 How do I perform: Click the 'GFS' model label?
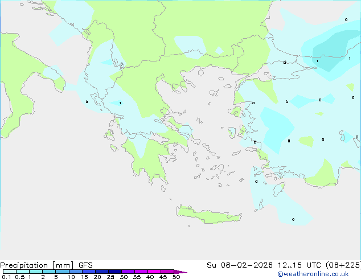click(85, 265)
